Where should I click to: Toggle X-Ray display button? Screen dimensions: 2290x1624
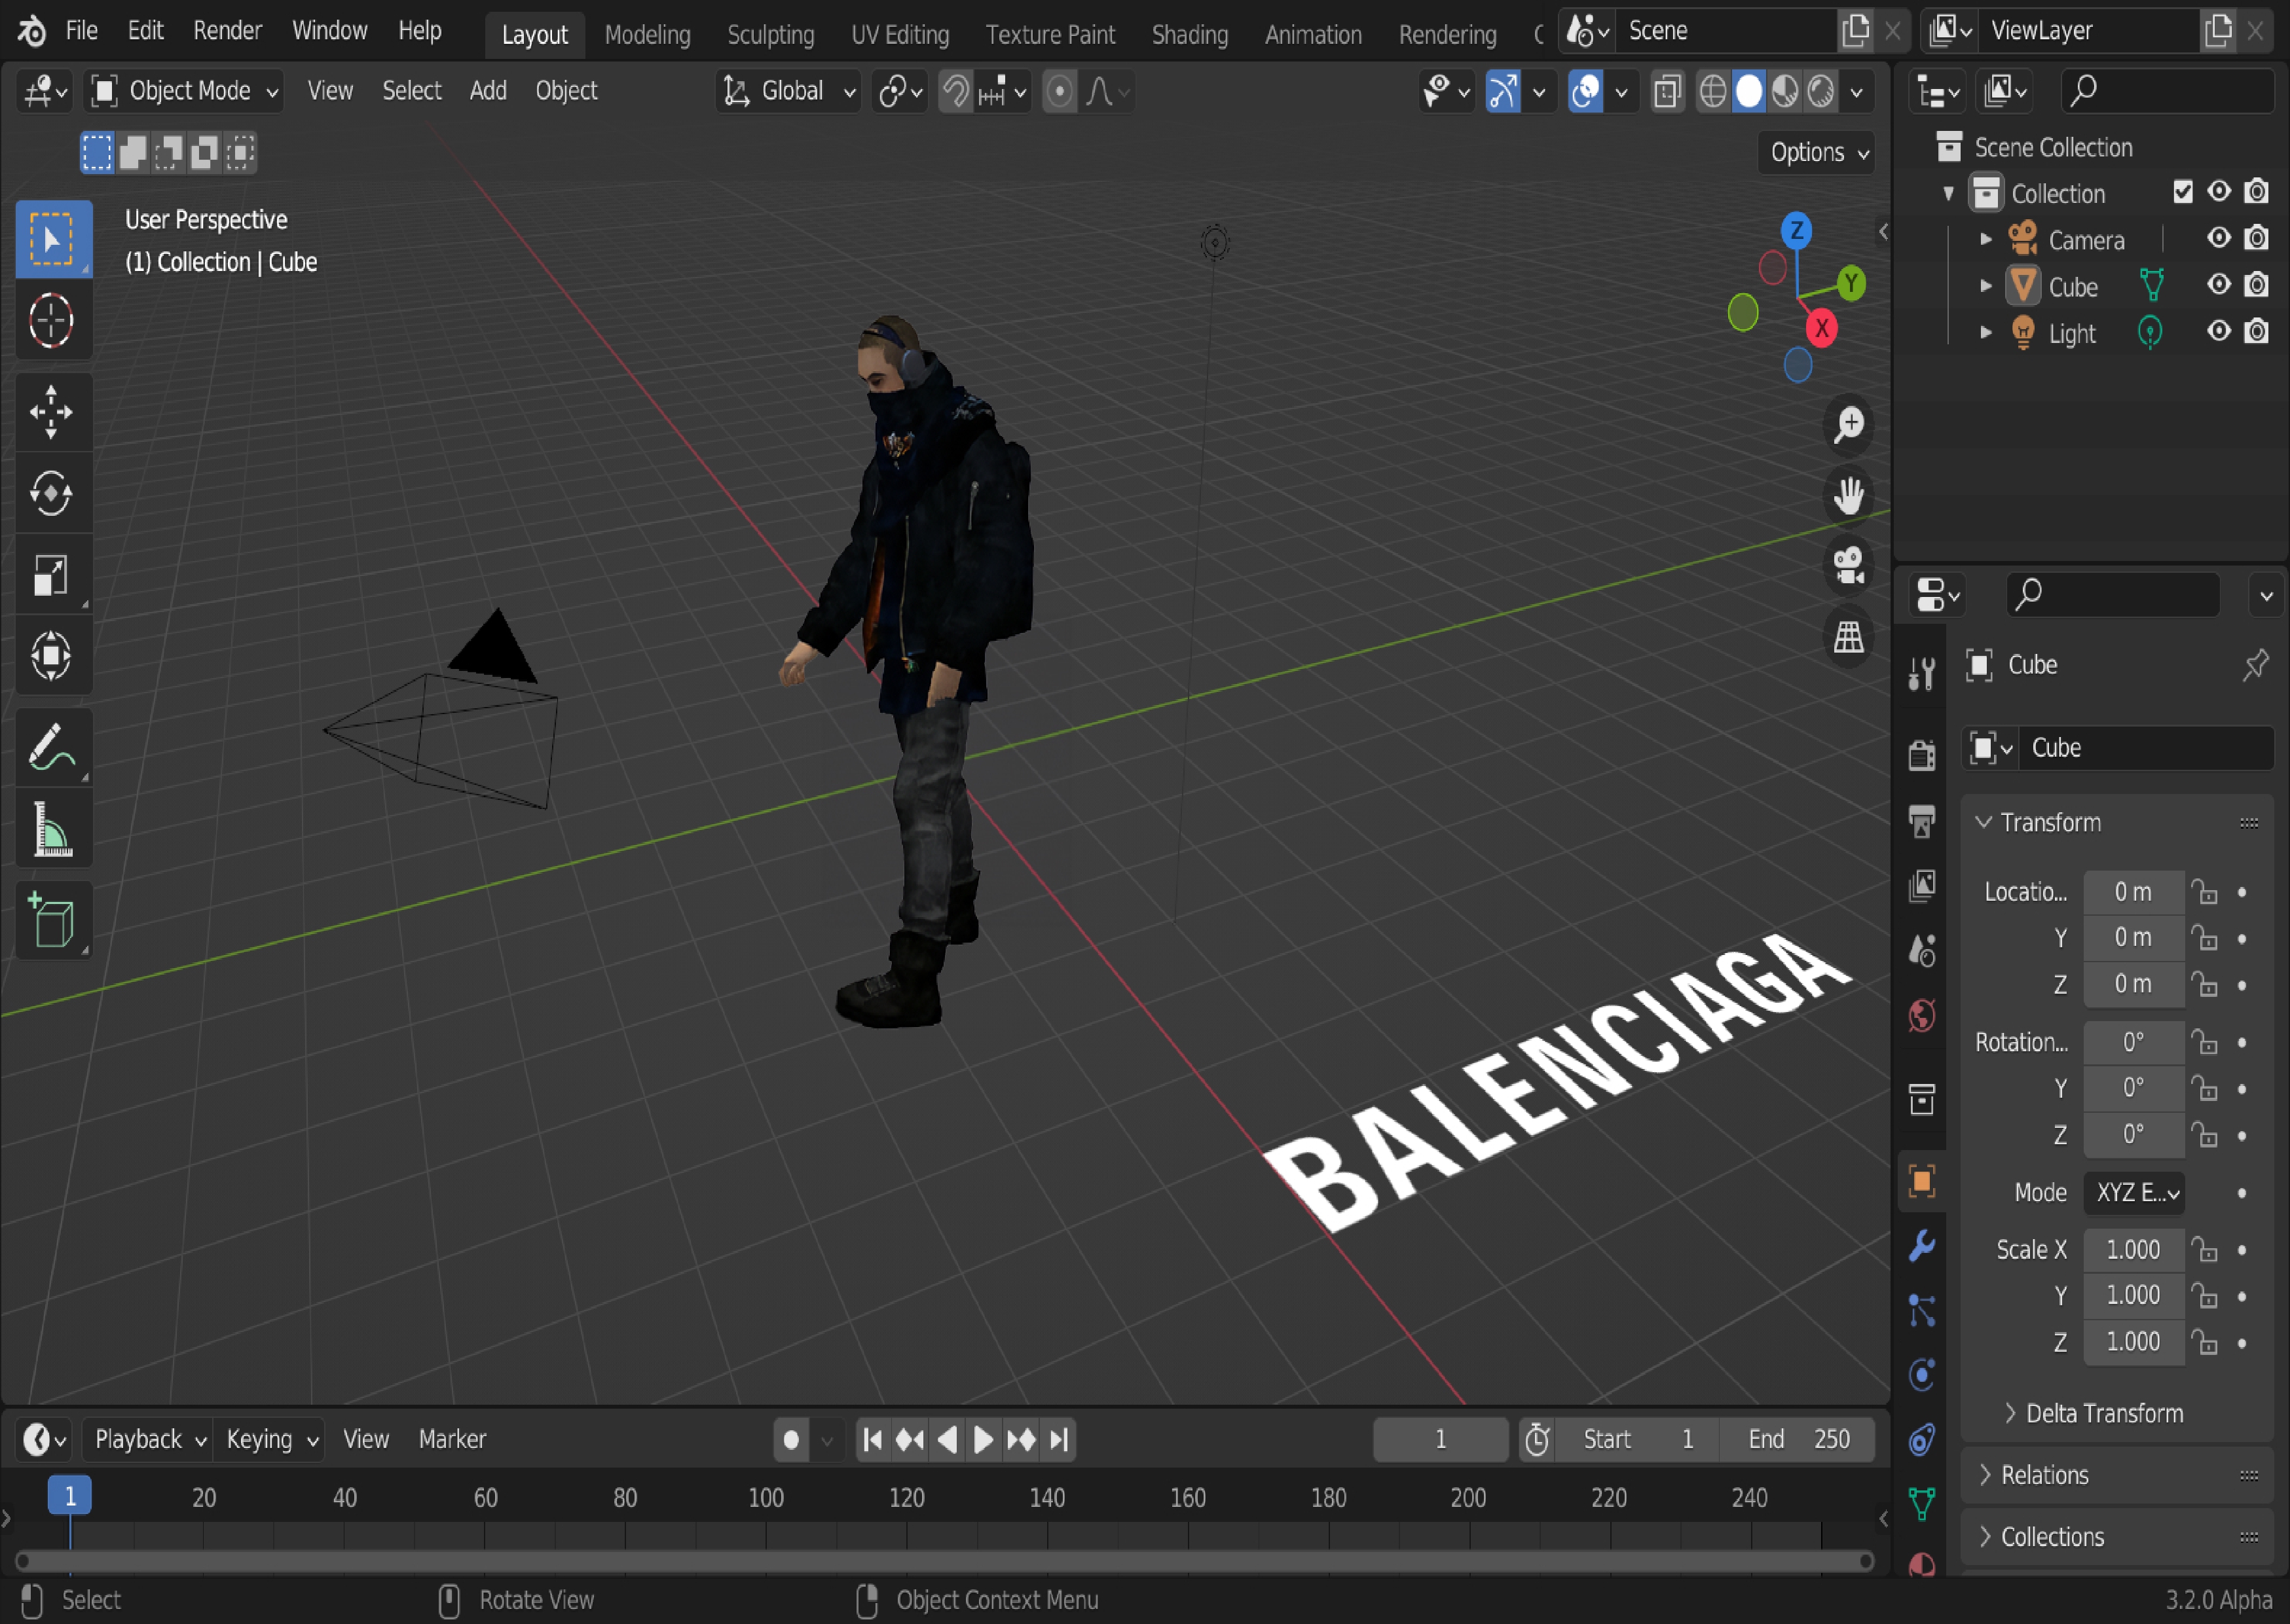pos(1667,92)
